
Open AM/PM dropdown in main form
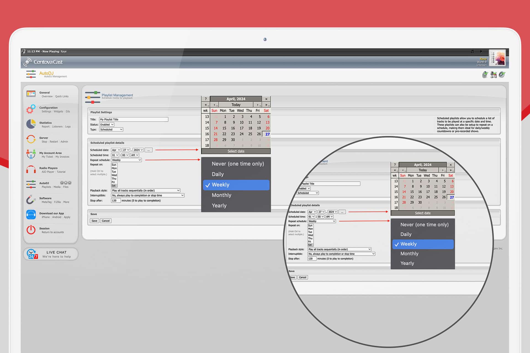tap(135, 155)
